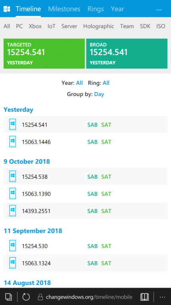
Task: Change the Year filter value All
Action: pos(79,83)
